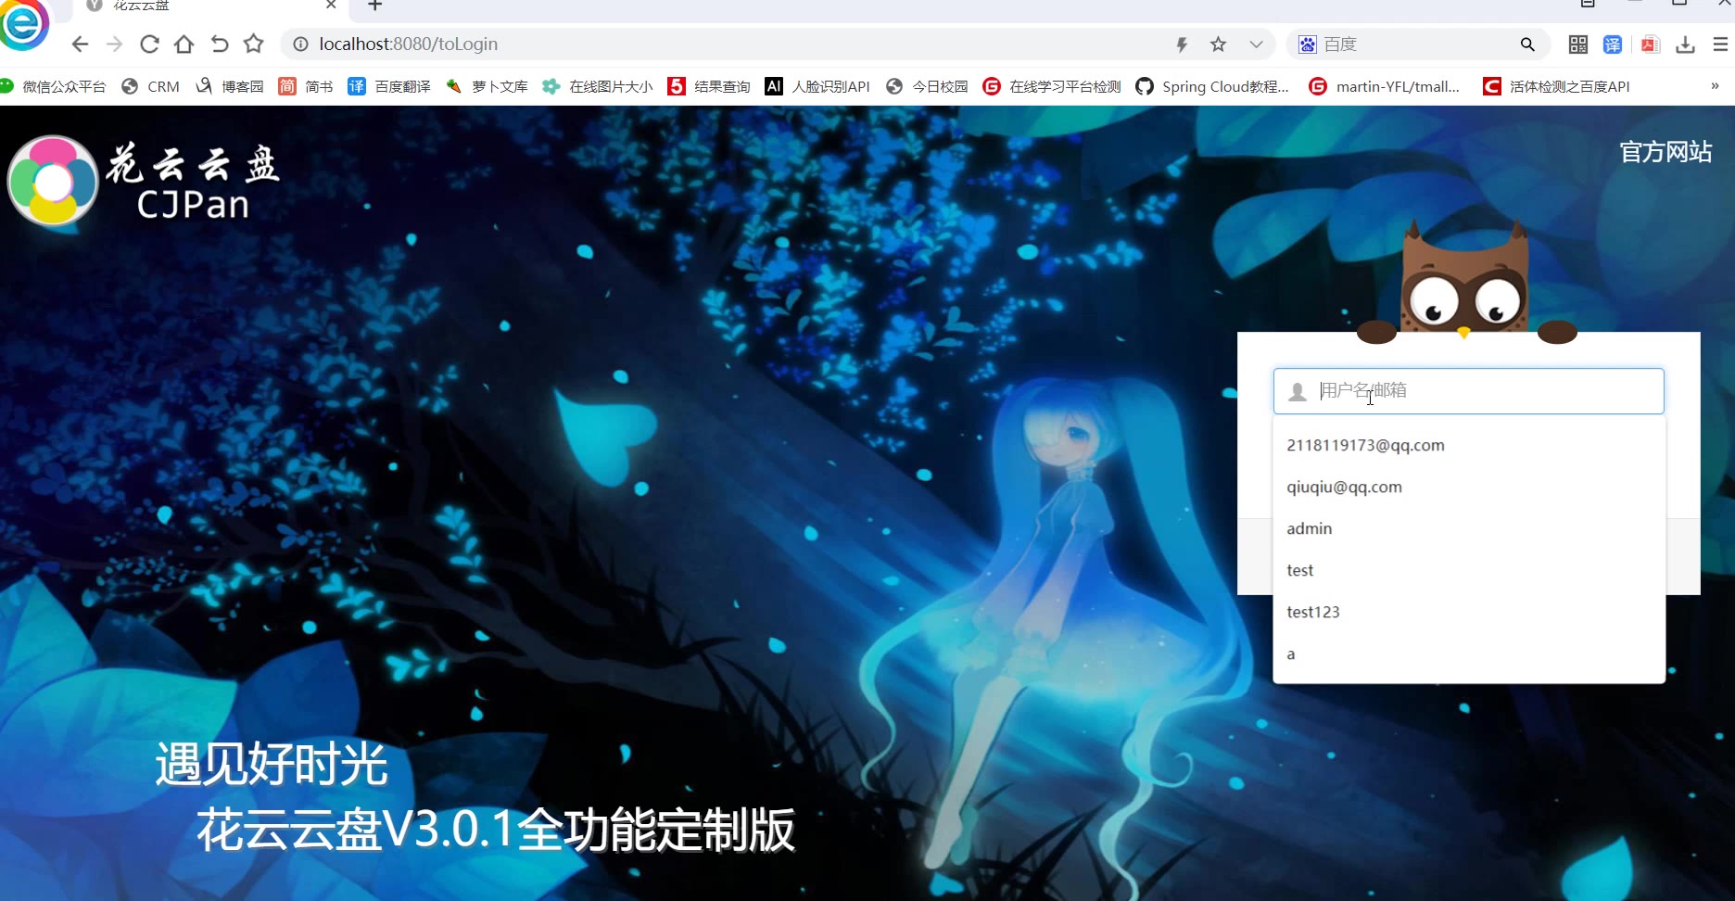Image resolution: width=1735 pixels, height=901 pixels.
Task: Open the 博客园 bookmark
Action: pos(229,86)
